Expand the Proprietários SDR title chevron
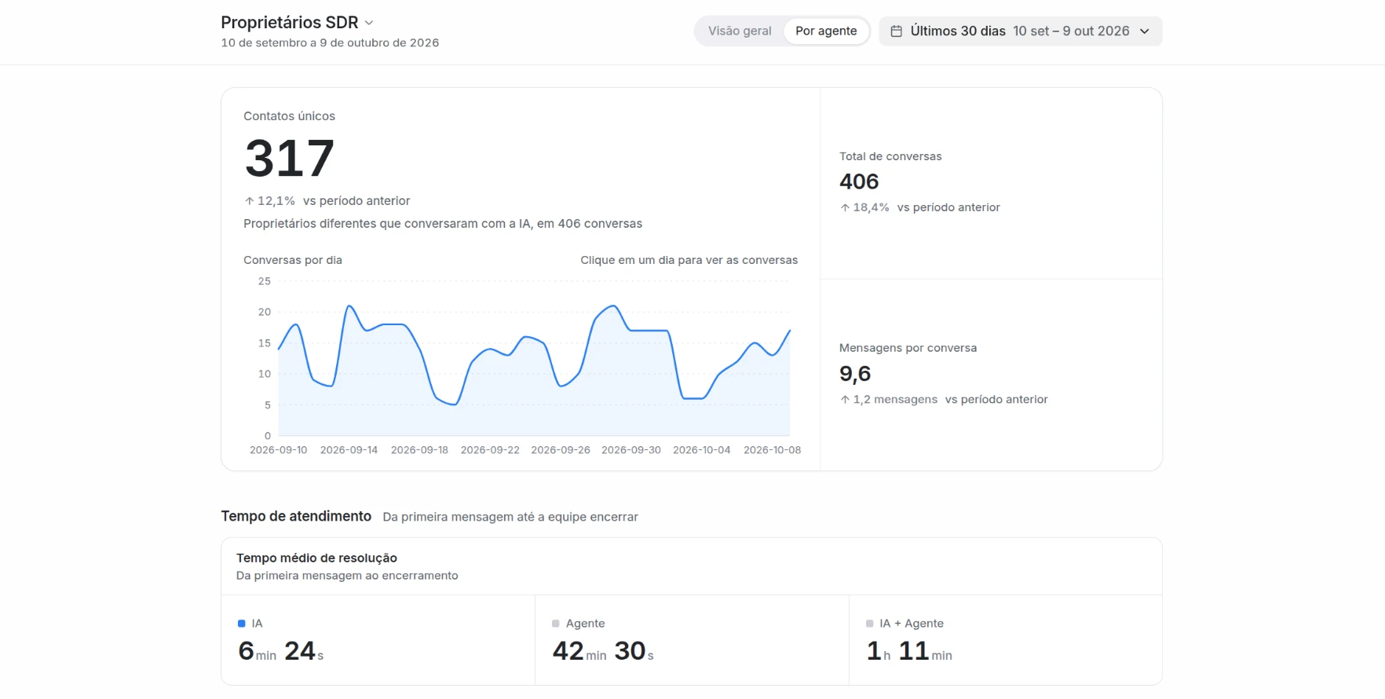Screen dimensions: 1385x699 click(369, 23)
